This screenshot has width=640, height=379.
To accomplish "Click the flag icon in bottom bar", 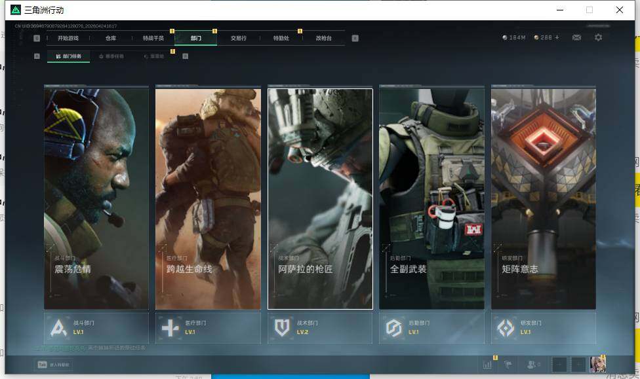I will [x=508, y=365].
